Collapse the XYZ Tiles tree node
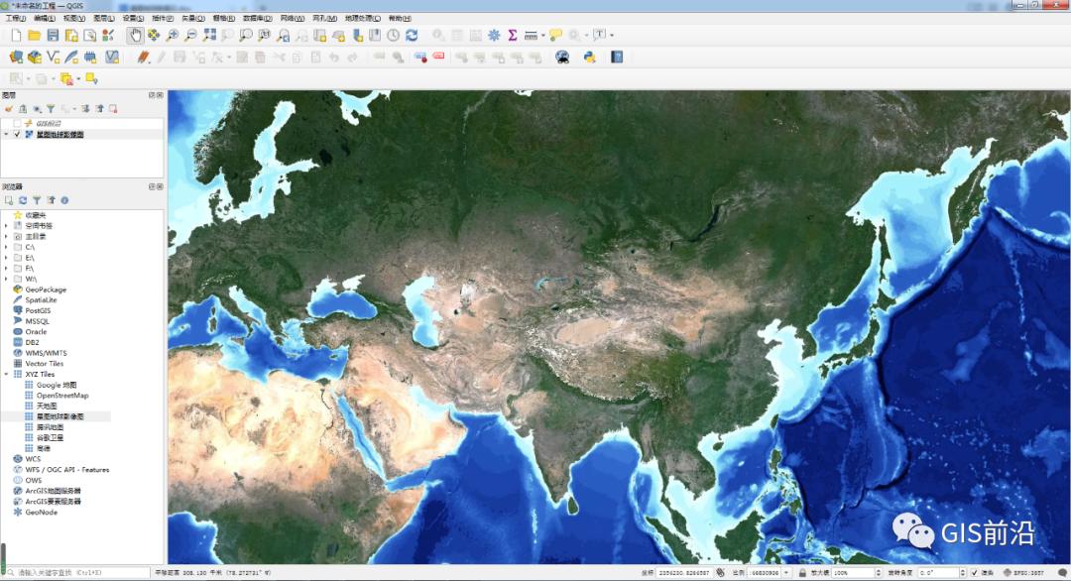This screenshot has height=581, width=1071. 6,374
